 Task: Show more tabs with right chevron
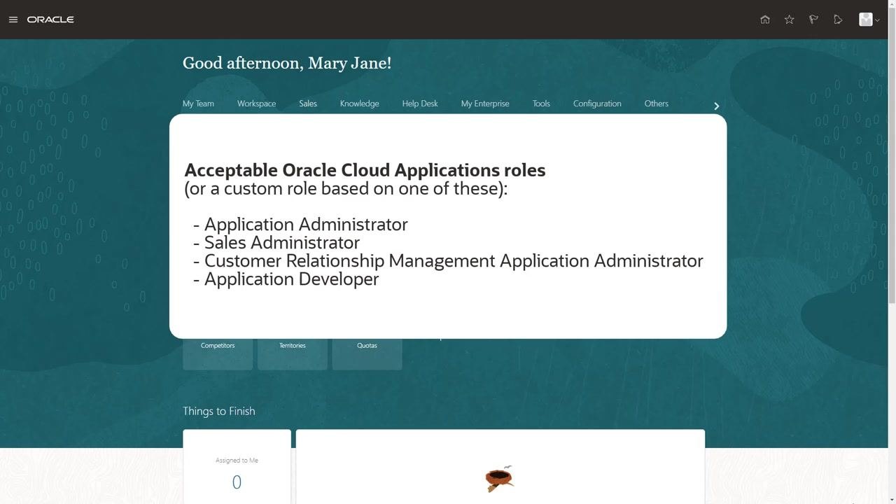coord(716,106)
